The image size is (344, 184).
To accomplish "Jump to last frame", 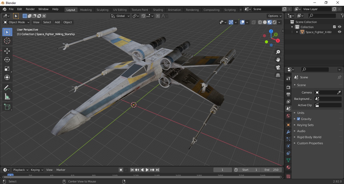I will (157, 170).
